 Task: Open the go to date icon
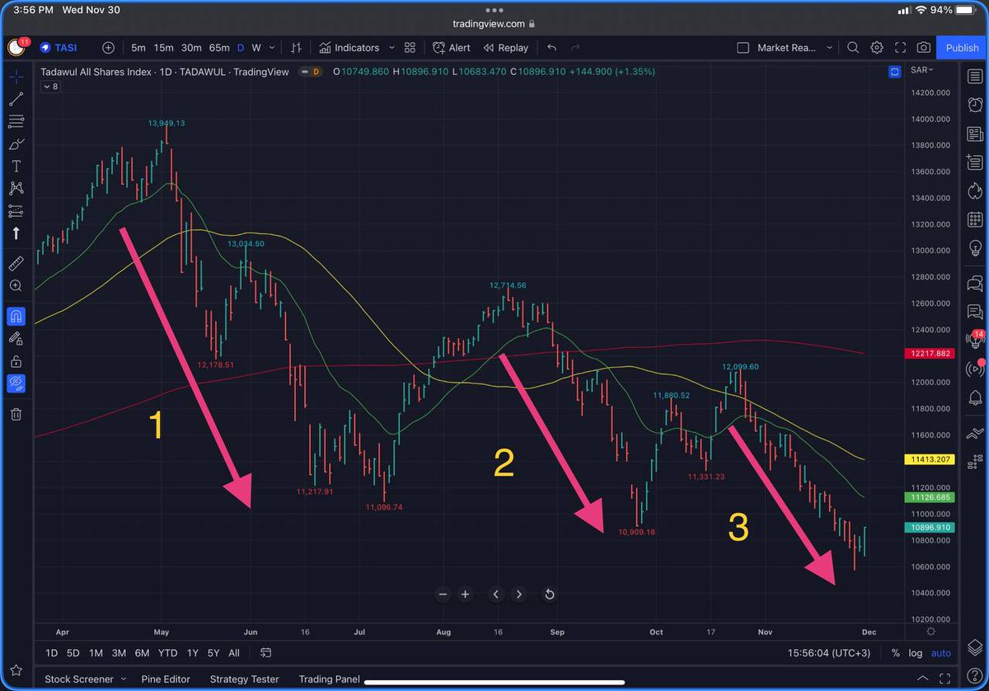[266, 653]
